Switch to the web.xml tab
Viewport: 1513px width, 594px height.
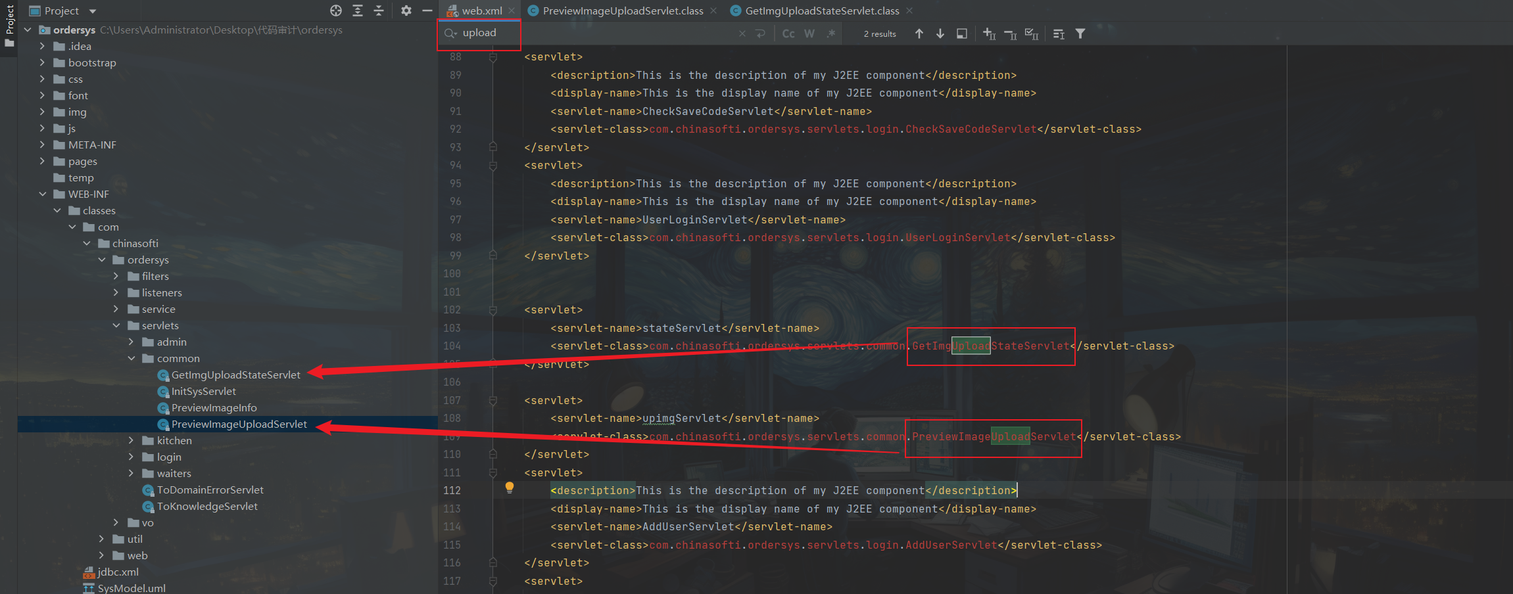tap(481, 11)
